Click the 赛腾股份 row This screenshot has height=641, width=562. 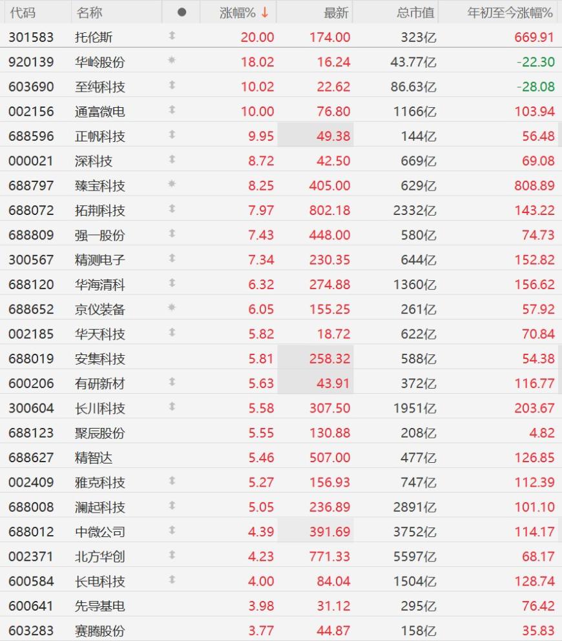tap(281, 631)
